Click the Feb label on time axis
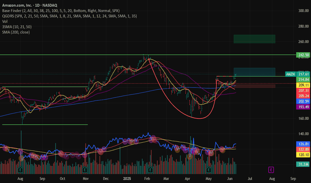This screenshot has height=183, width=311. (x=147, y=179)
